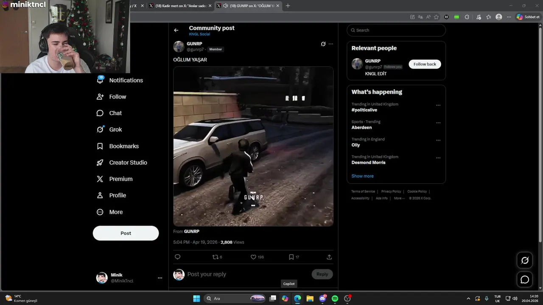Switch to the Kadir mert browser tab
The image size is (543, 305).
[x=180, y=6]
